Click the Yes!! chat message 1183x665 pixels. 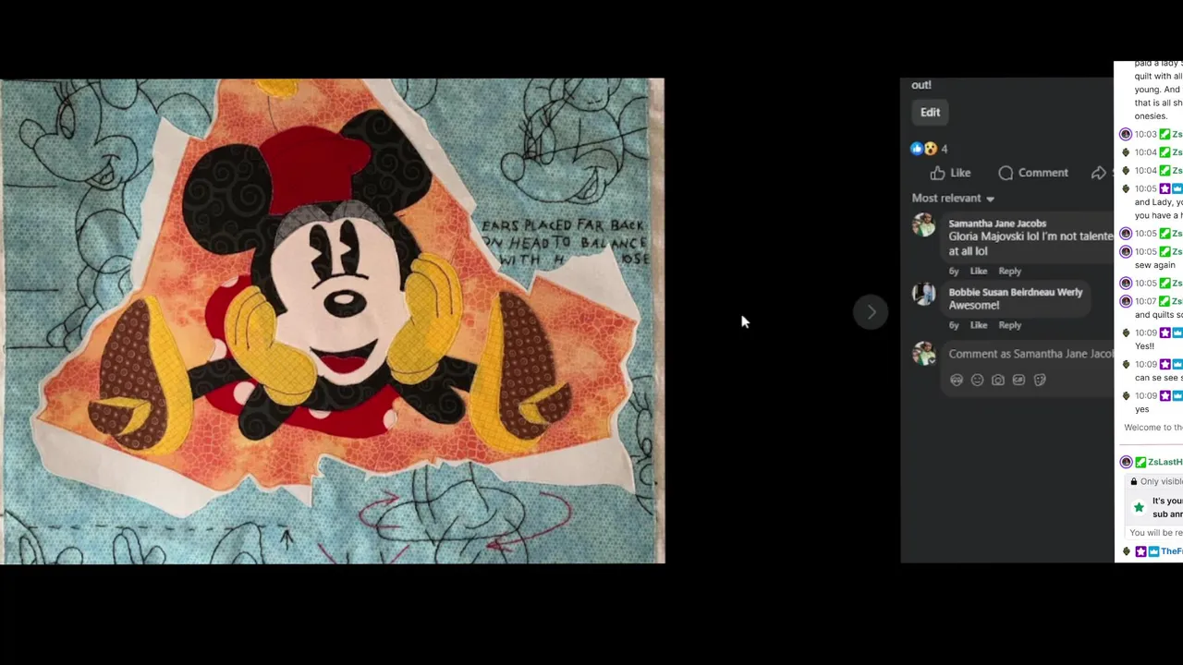pos(1144,346)
